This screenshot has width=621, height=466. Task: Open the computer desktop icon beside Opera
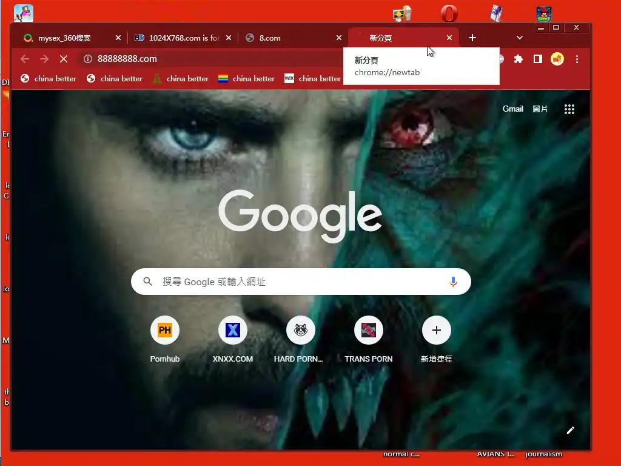point(402,14)
